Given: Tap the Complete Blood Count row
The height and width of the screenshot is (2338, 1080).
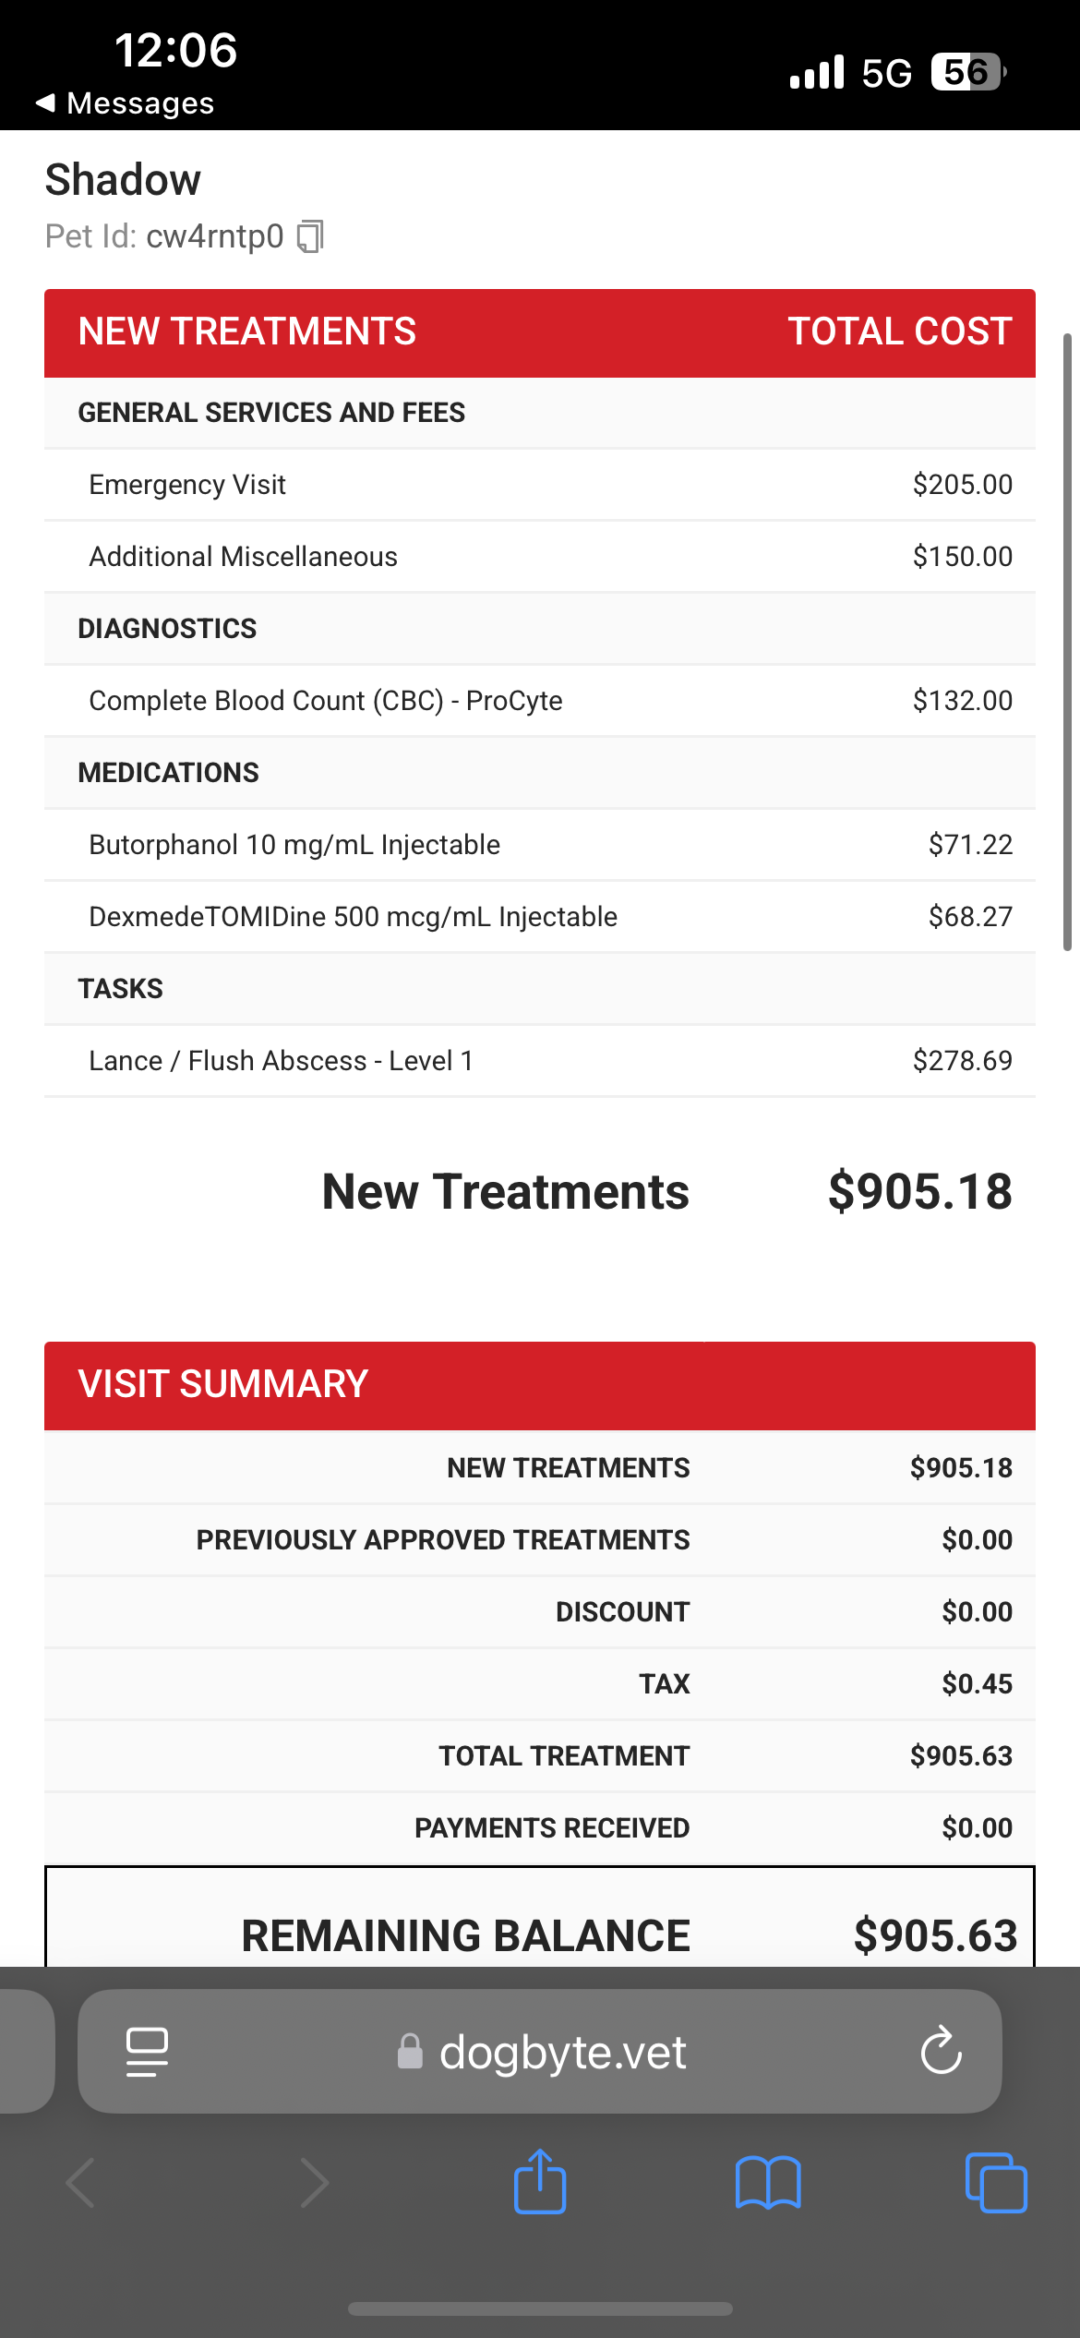Looking at the screenshot, I should point(540,701).
